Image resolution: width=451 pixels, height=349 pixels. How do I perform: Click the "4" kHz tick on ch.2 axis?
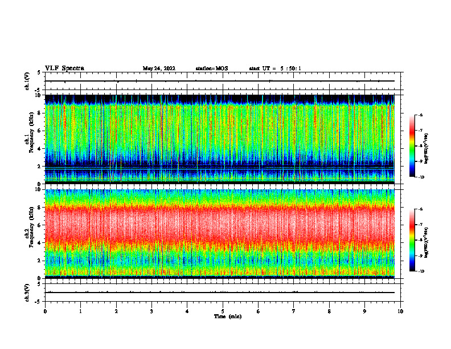point(40,243)
